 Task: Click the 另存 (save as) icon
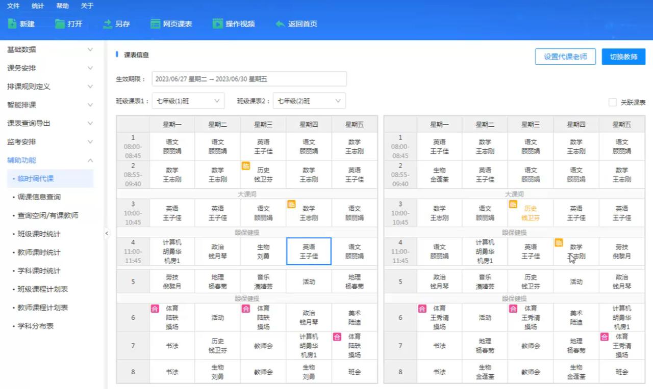tap(107, 23)
